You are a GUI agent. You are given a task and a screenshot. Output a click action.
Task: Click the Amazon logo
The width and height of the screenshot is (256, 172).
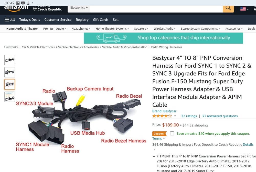16,9
